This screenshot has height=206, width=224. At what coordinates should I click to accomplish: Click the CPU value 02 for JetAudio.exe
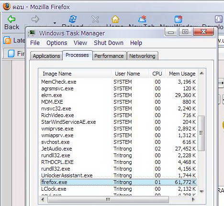point(157,149)
